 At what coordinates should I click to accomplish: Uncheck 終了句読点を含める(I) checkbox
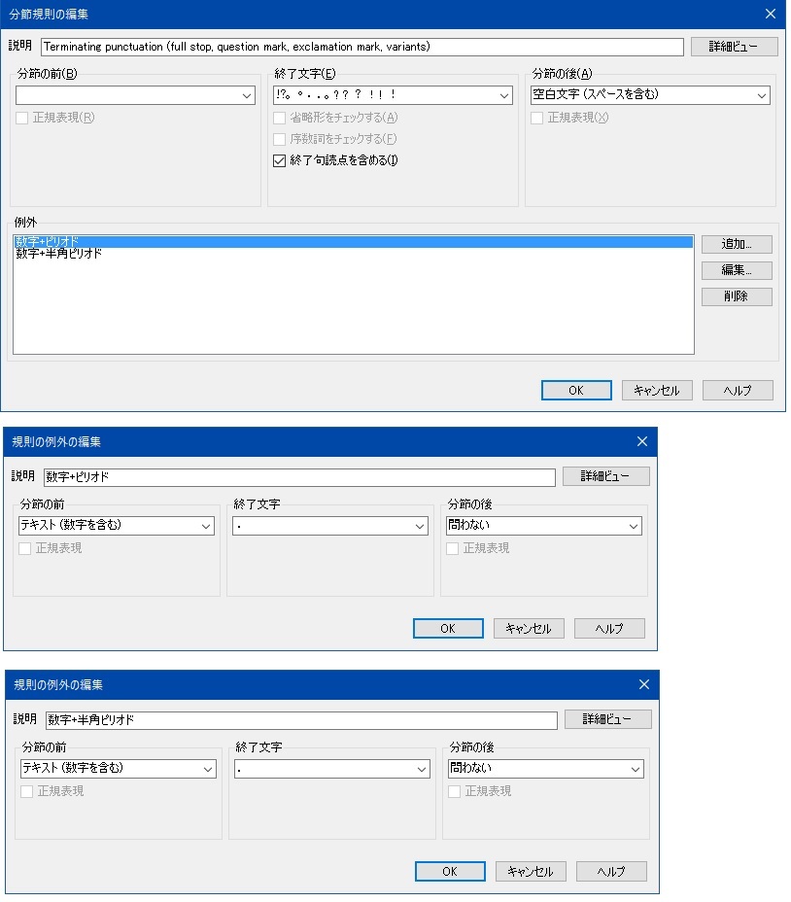(x=279, y=160)
